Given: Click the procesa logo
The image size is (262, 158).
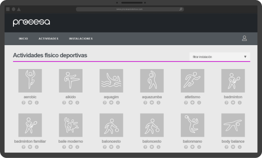Looking at the screenshot, I should (31, 23).
